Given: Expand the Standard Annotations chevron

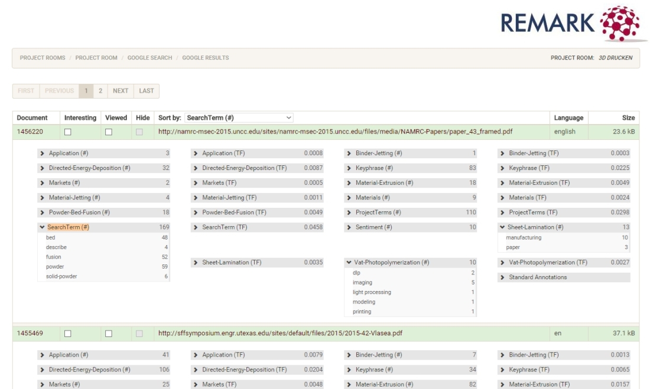Looking at the screenshot, I should [x=503, y=277].
